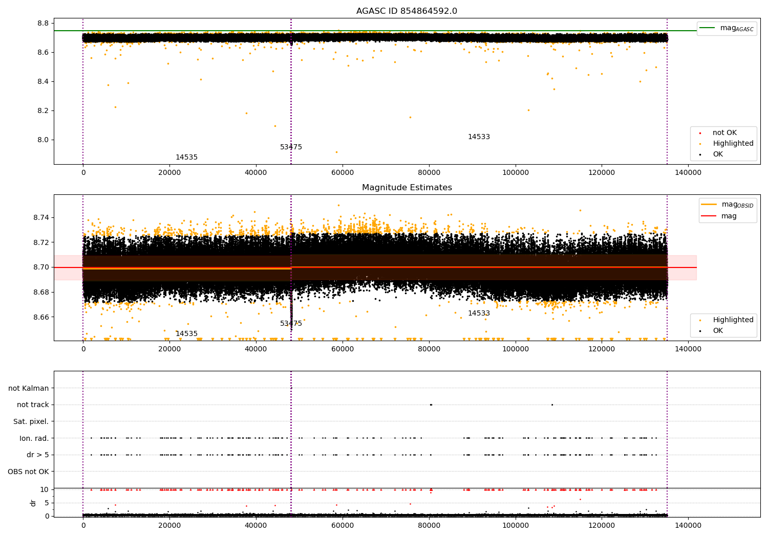Click x-axis tick 100000 under the middle plot
This screenshot has width=768, height=537.
tap(516, 349)
